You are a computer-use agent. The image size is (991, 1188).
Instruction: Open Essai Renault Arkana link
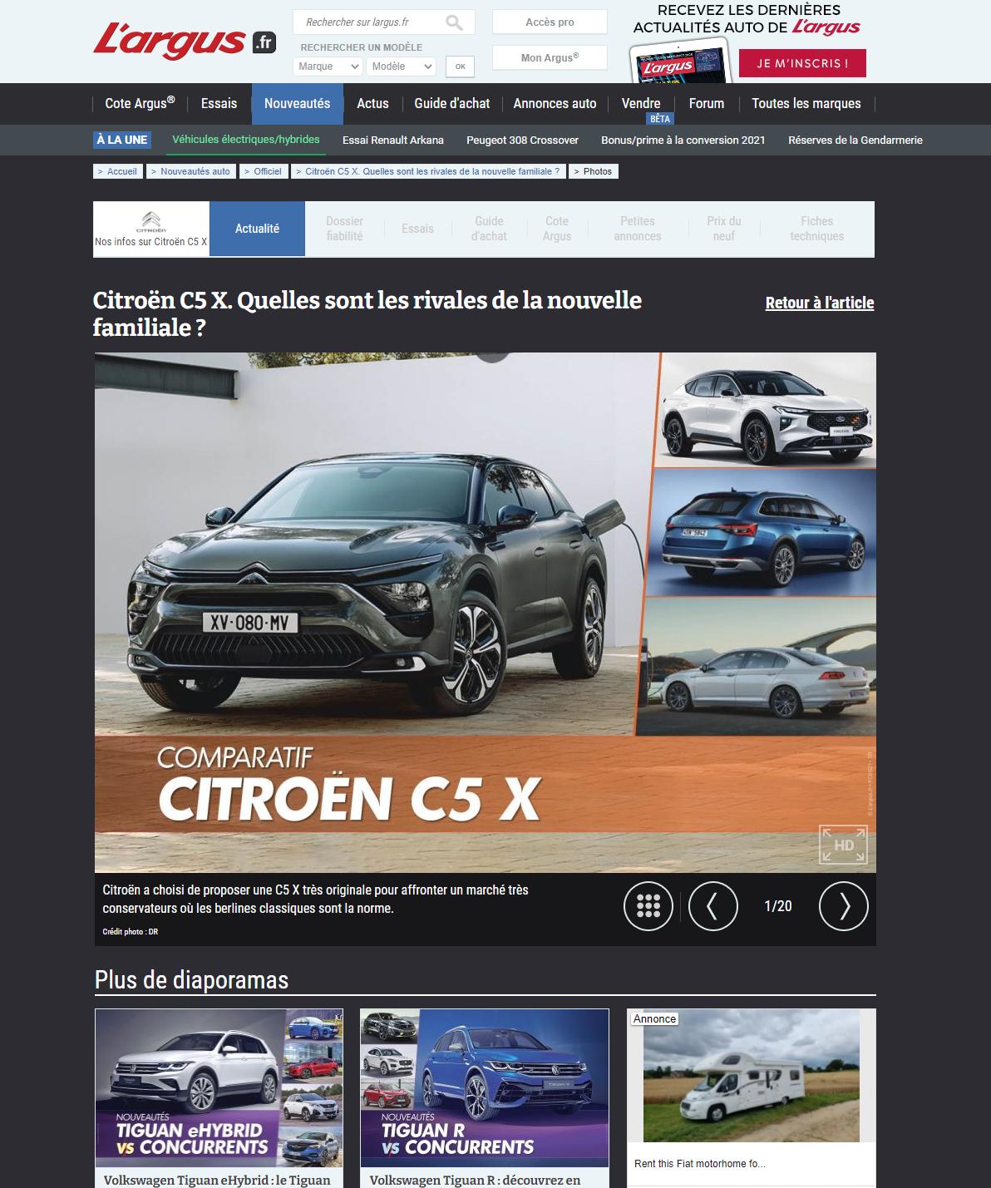[393, 140]
